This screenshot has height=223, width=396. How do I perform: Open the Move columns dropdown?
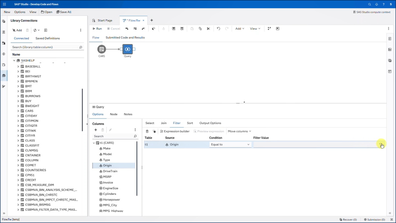coord(239,131)
